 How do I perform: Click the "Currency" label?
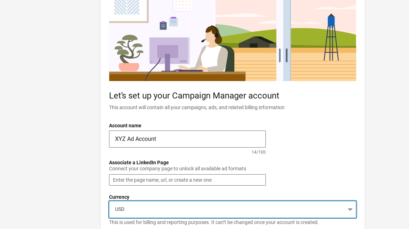click(x=119, y=197)
